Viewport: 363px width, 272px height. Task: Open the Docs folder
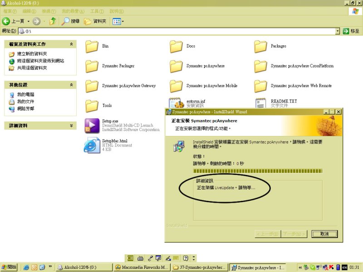point(182,46)
